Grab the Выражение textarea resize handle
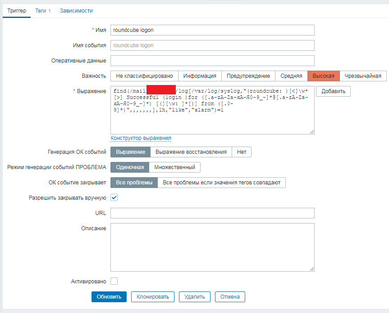The image size is (389, 313). tap(312, 132)
